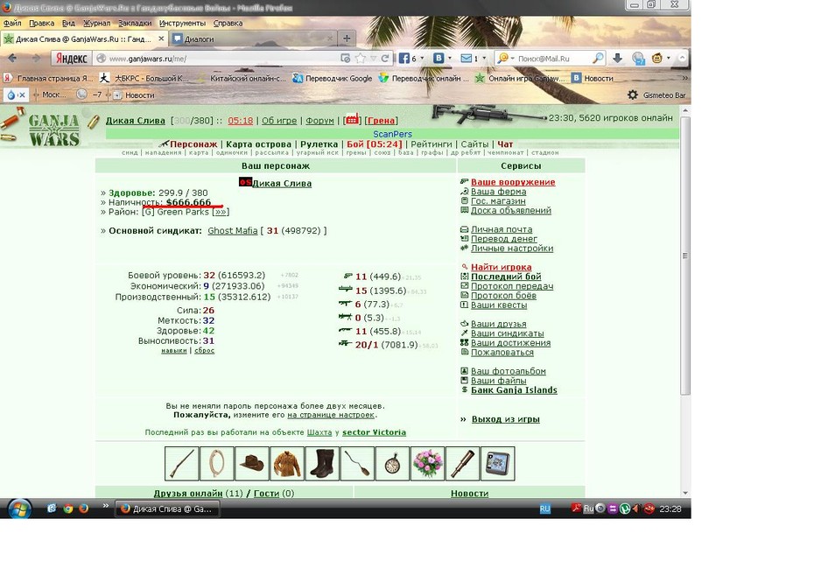Click the Друзья онлайн link

pyautogui.click(x=188, y=494)
